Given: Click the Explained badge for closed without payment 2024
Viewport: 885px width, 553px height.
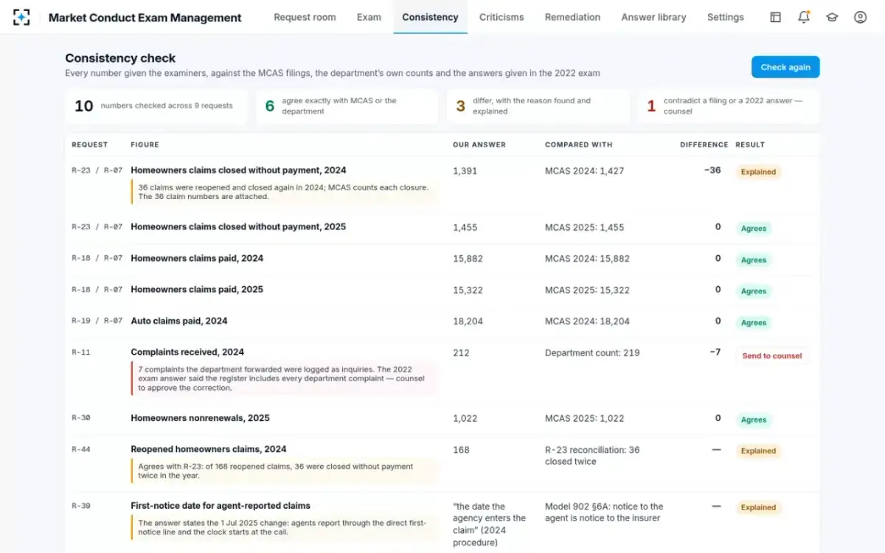Looking at the screenshot, I should 758,172.
